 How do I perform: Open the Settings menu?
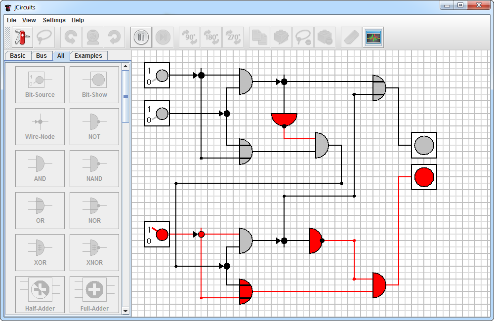(x=54, y=20)
